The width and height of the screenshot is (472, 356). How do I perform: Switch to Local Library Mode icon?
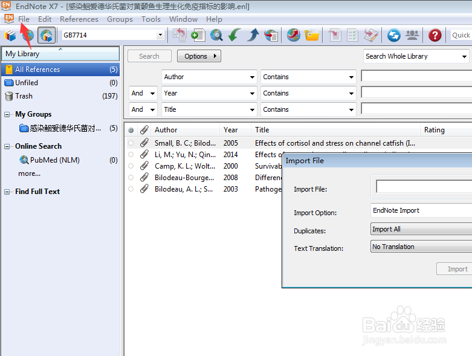point(10,35)
